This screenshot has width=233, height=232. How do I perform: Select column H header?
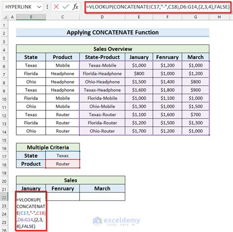click(x=219, y=17)
